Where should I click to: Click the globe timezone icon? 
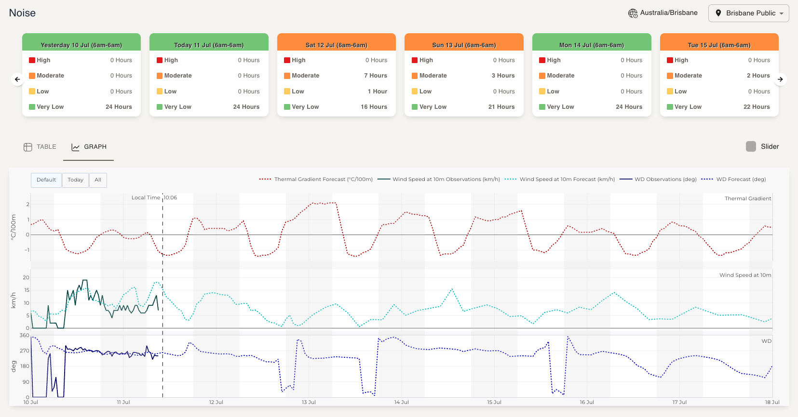coord(633,13)
